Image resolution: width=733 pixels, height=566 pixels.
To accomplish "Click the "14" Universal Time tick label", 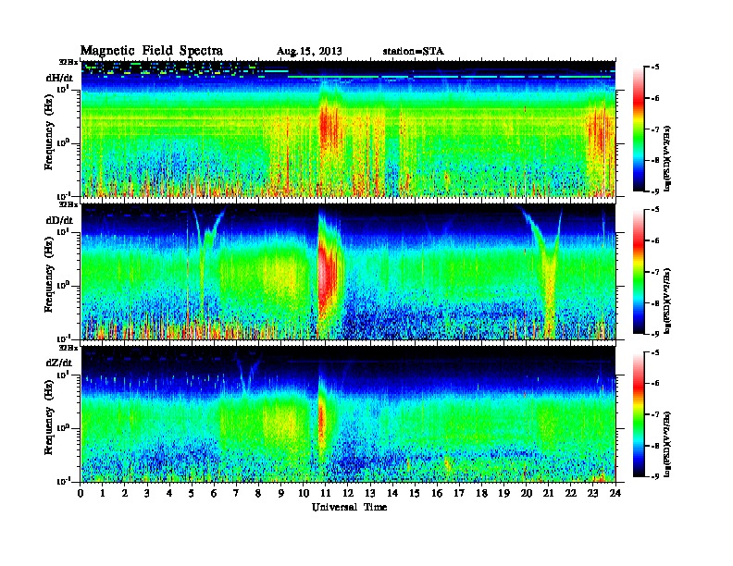I will tap(392, 493).
